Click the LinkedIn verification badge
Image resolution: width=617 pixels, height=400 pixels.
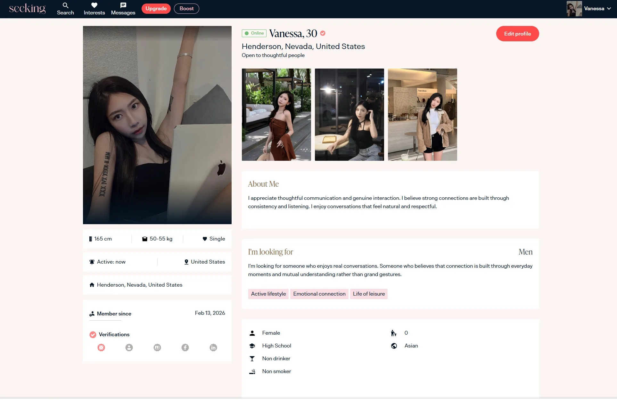click(213, 347)
